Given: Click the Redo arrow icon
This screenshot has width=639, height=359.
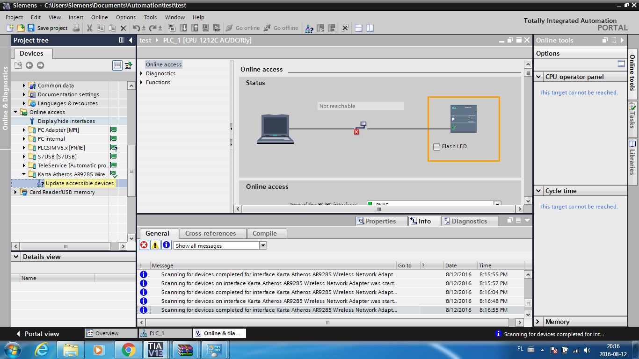Looking at the screenshot, I should pyautogui.click(x=152, y=28).
